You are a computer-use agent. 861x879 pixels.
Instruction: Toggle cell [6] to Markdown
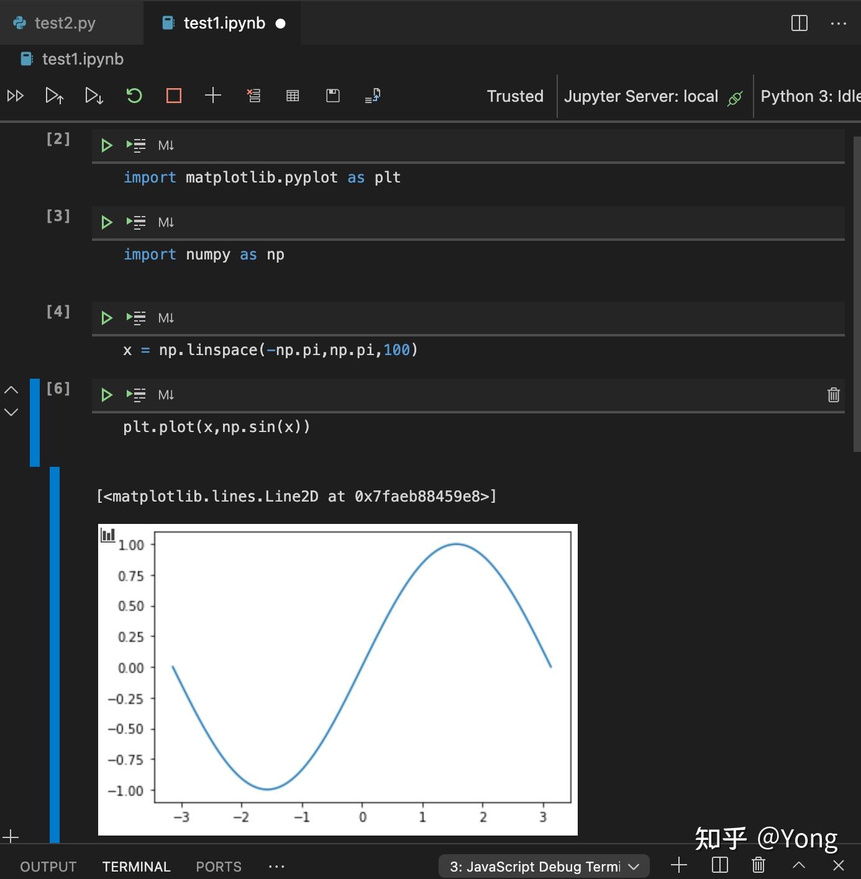tap(166, 395)
